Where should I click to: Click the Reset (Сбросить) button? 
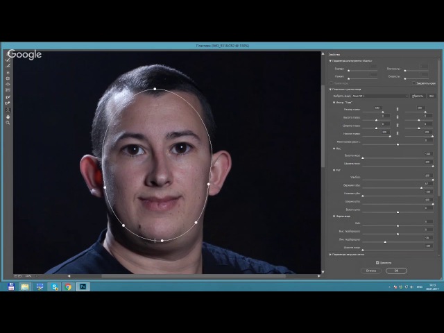pyautogui.click(x=418, y=96)
